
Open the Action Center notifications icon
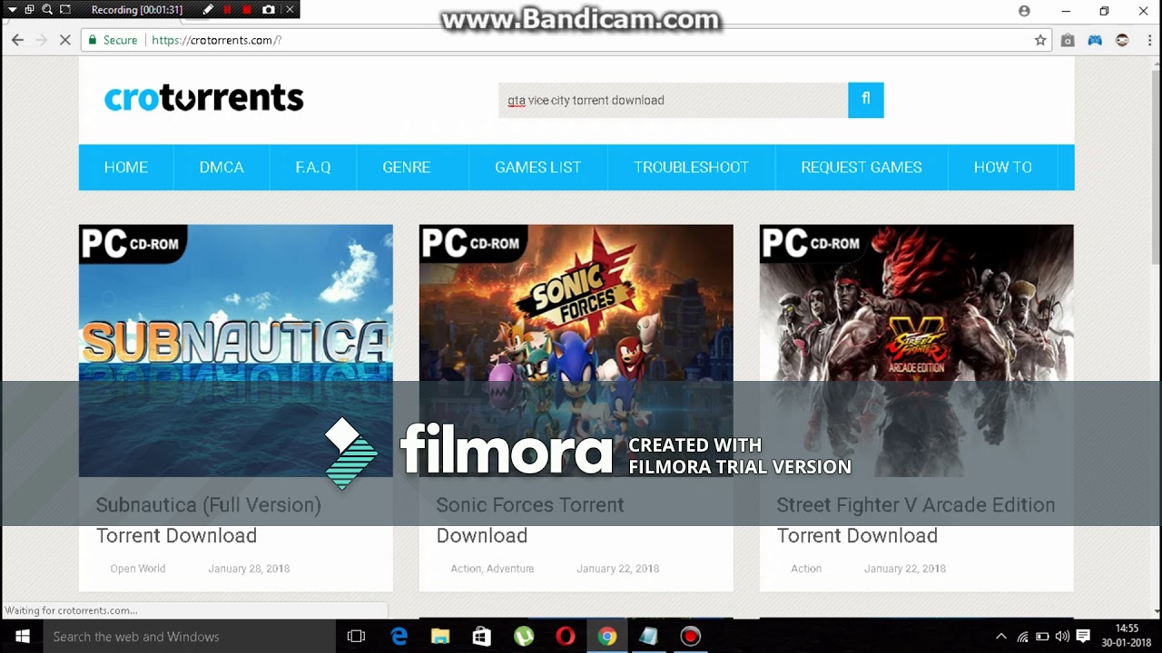(1083, 637)
